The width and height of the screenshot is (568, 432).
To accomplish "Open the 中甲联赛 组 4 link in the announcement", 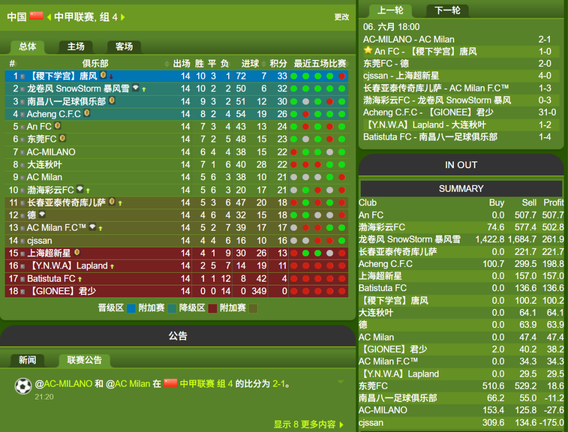I will 206,384.
